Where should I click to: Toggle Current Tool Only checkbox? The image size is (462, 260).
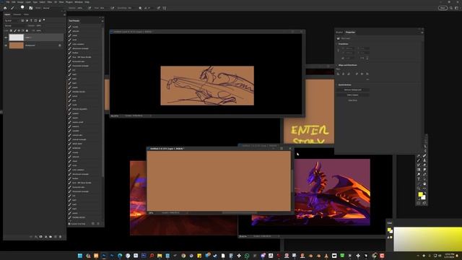coord(69,224)
